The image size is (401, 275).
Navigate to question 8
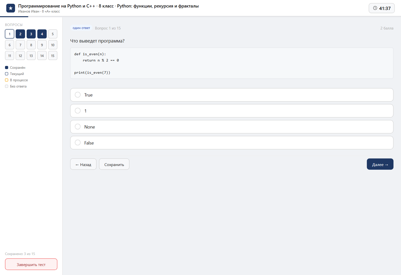(x=31, y=45)
